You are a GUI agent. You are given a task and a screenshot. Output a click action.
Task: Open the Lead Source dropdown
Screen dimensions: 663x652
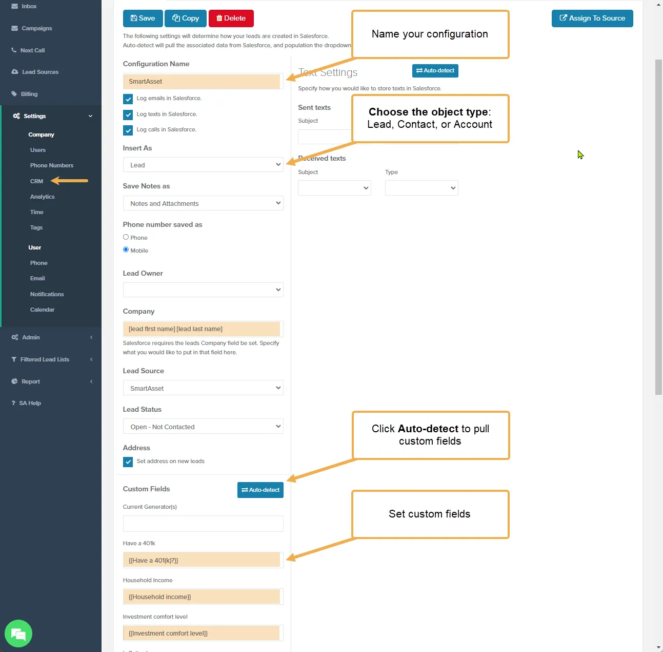[203, 388]
